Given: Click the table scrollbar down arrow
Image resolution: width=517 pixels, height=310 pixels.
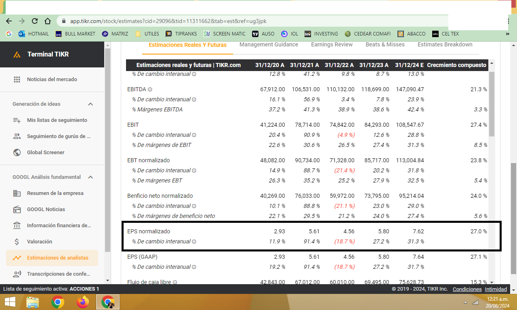Looking at the screenshot, I should (x=492, y=282).
